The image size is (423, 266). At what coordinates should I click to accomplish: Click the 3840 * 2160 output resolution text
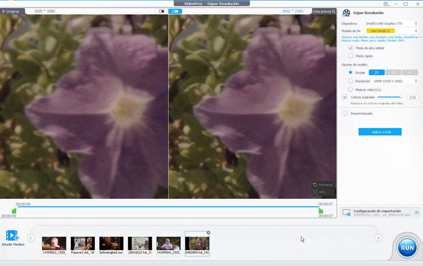292,11
